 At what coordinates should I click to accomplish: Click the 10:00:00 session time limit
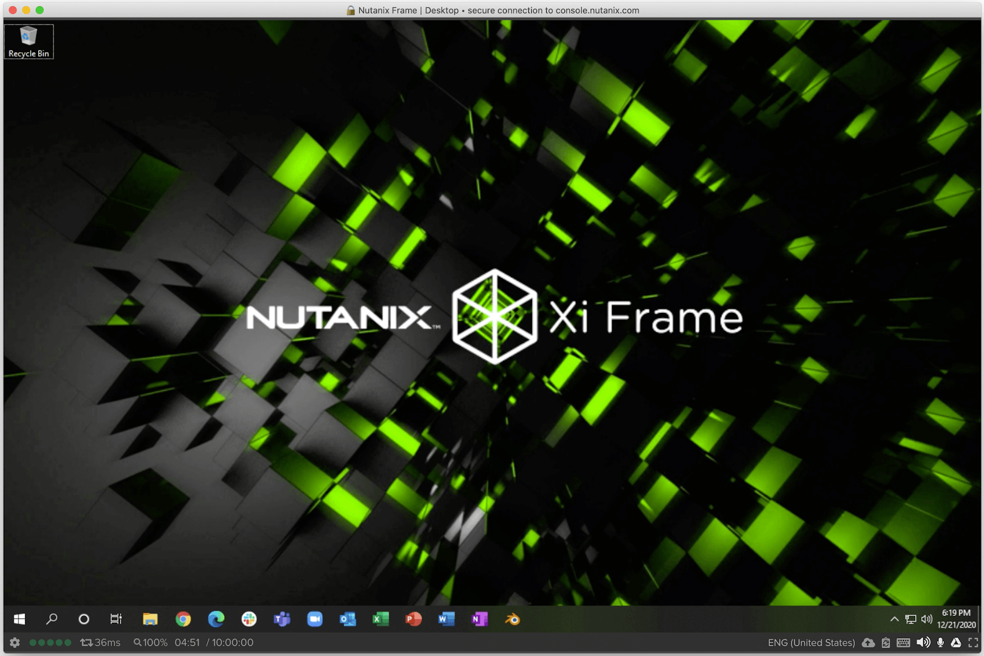[232, 642]
